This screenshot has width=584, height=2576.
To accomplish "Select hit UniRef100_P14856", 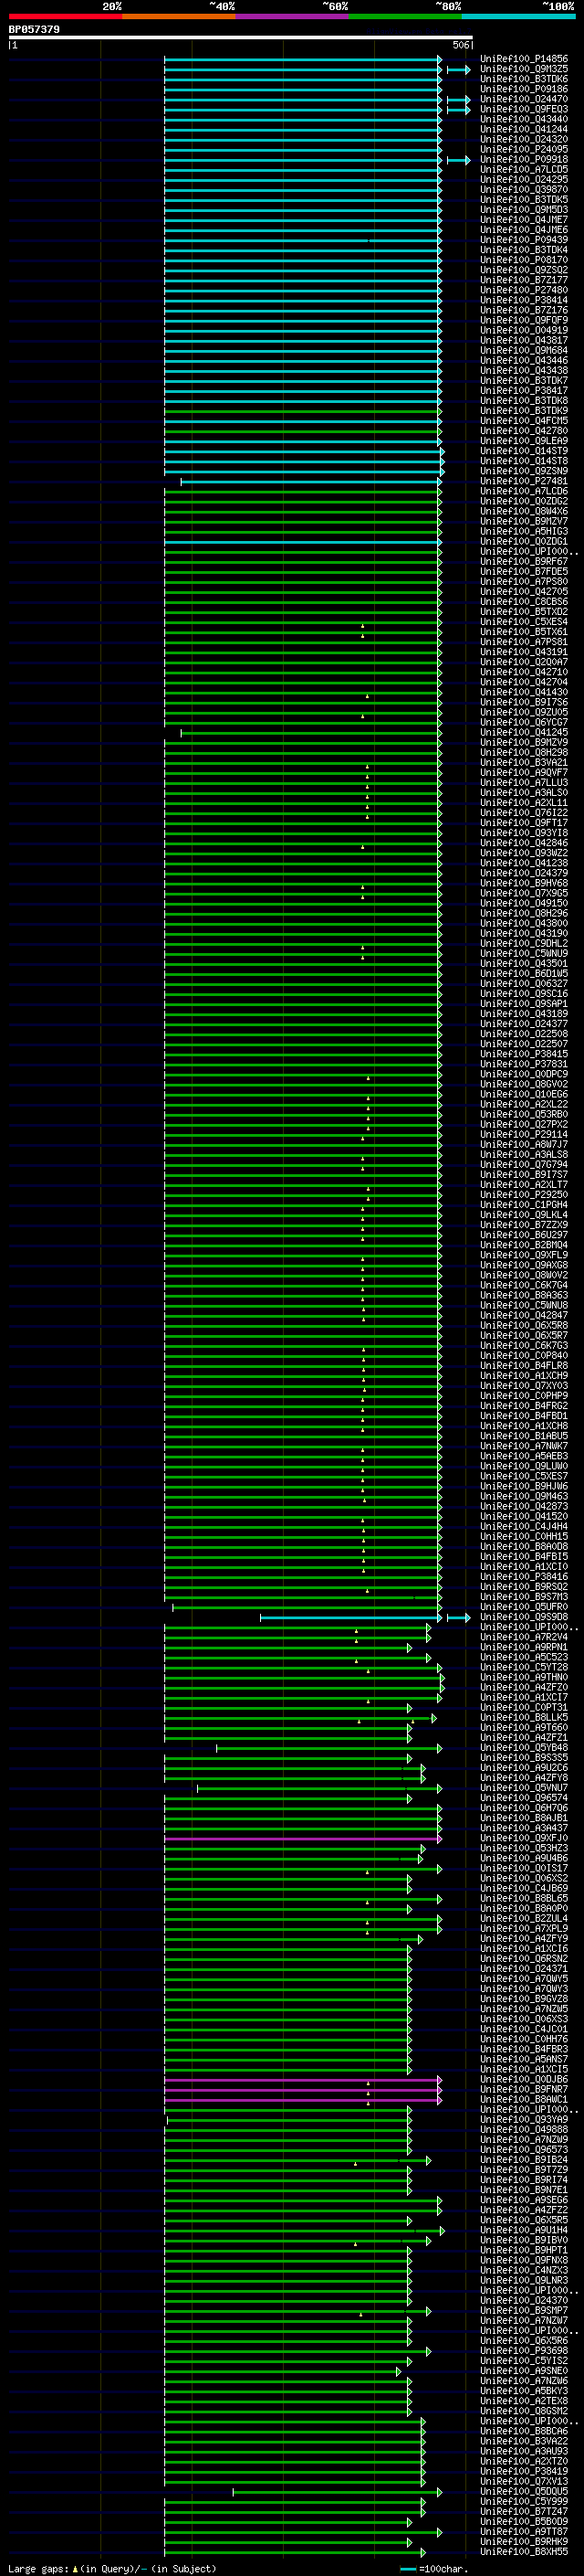I will (523, 59).
